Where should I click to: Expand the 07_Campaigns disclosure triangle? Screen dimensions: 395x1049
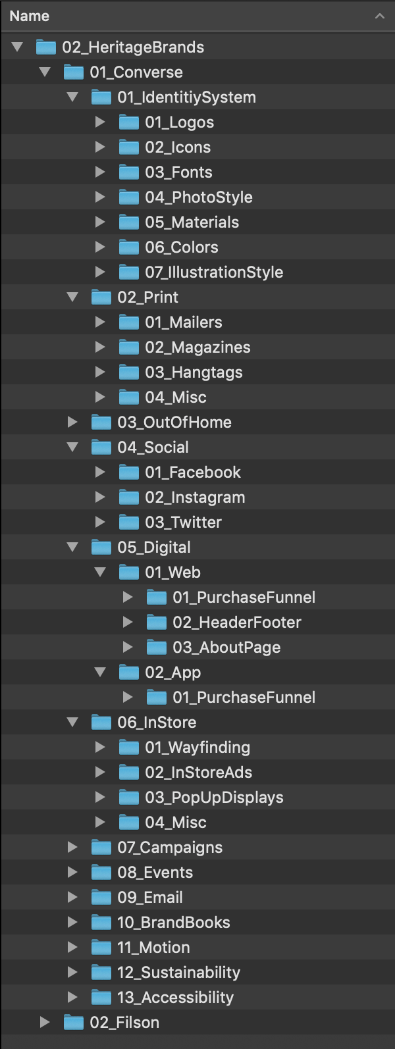[72, 847]
